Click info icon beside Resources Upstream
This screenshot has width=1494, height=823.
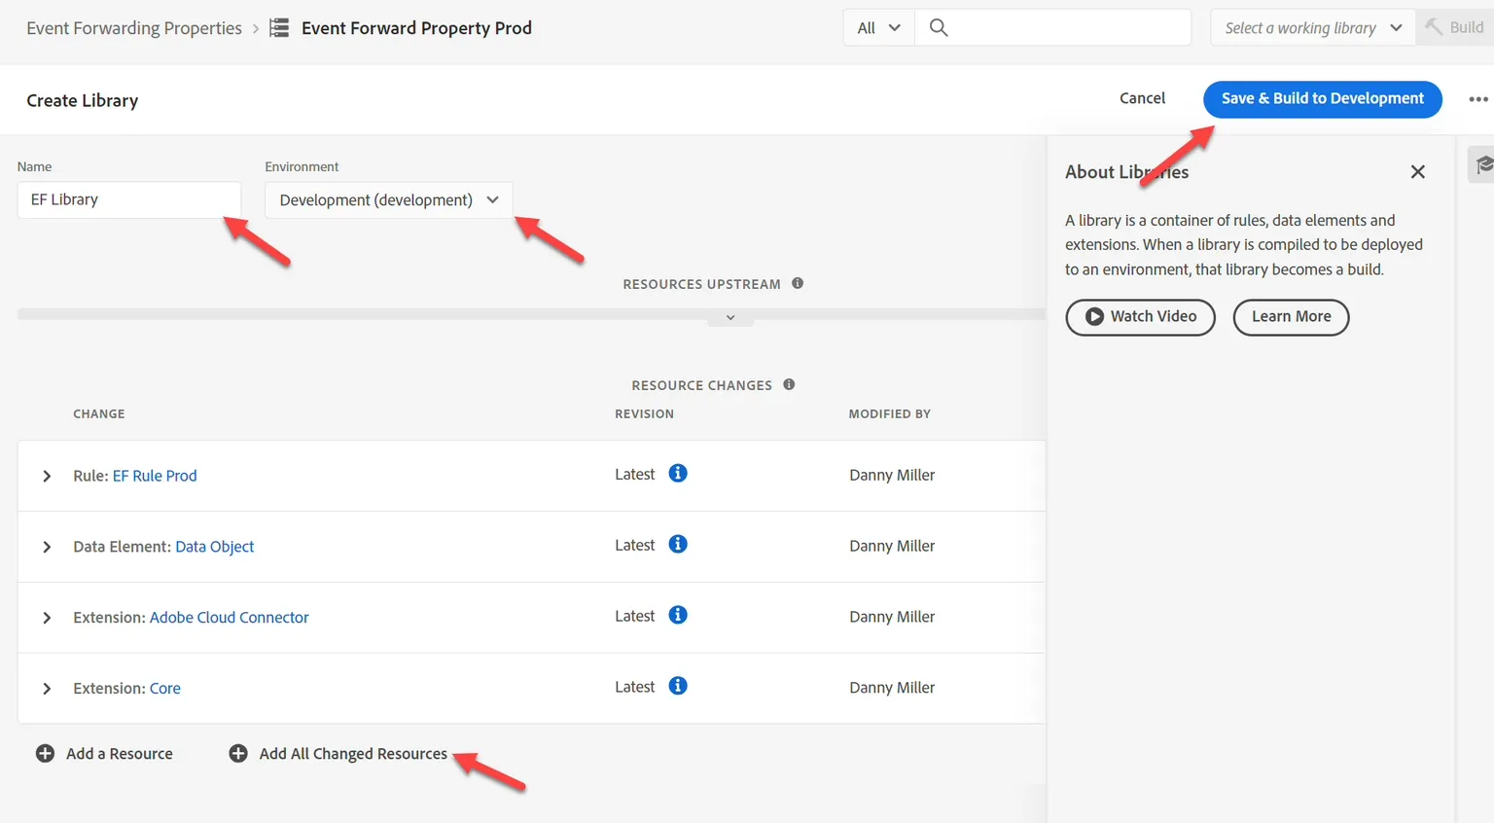[x=798, y=283]
